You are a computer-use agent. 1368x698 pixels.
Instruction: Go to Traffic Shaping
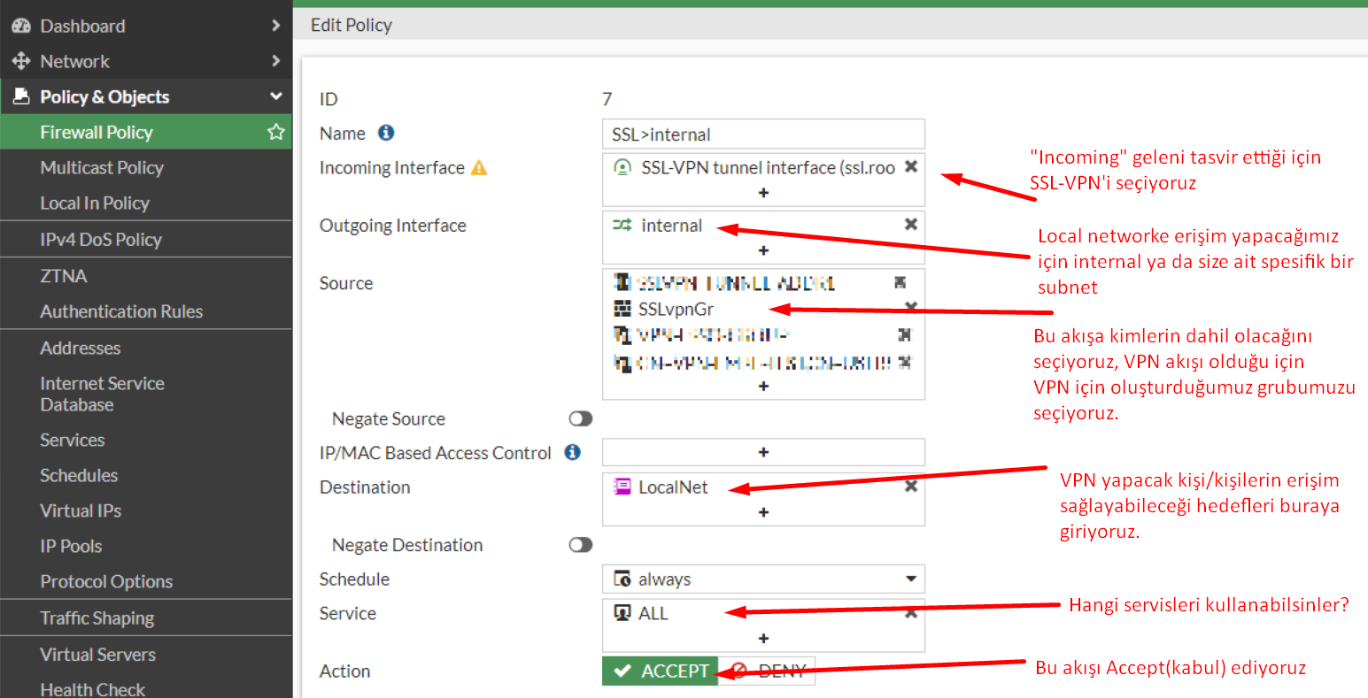coord(97,618)
